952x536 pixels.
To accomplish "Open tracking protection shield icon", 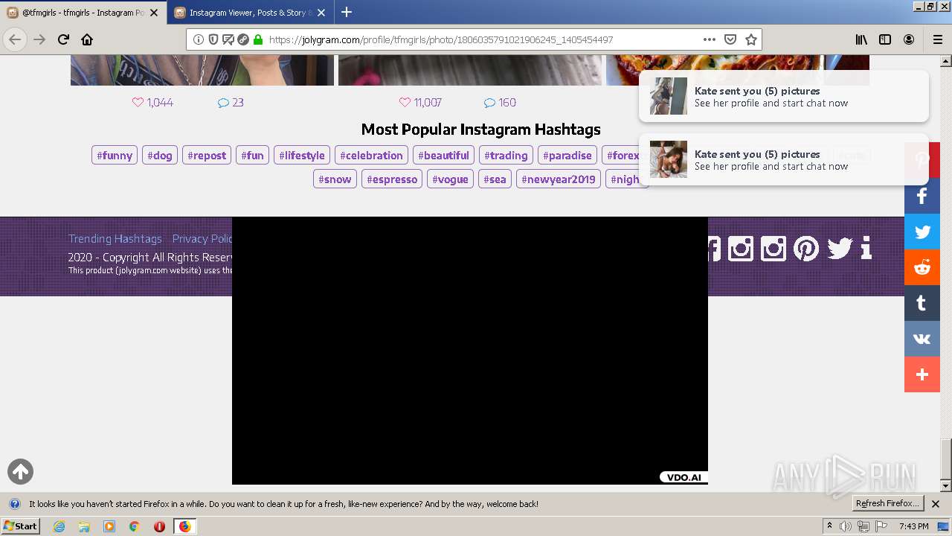I will [213, 39].
